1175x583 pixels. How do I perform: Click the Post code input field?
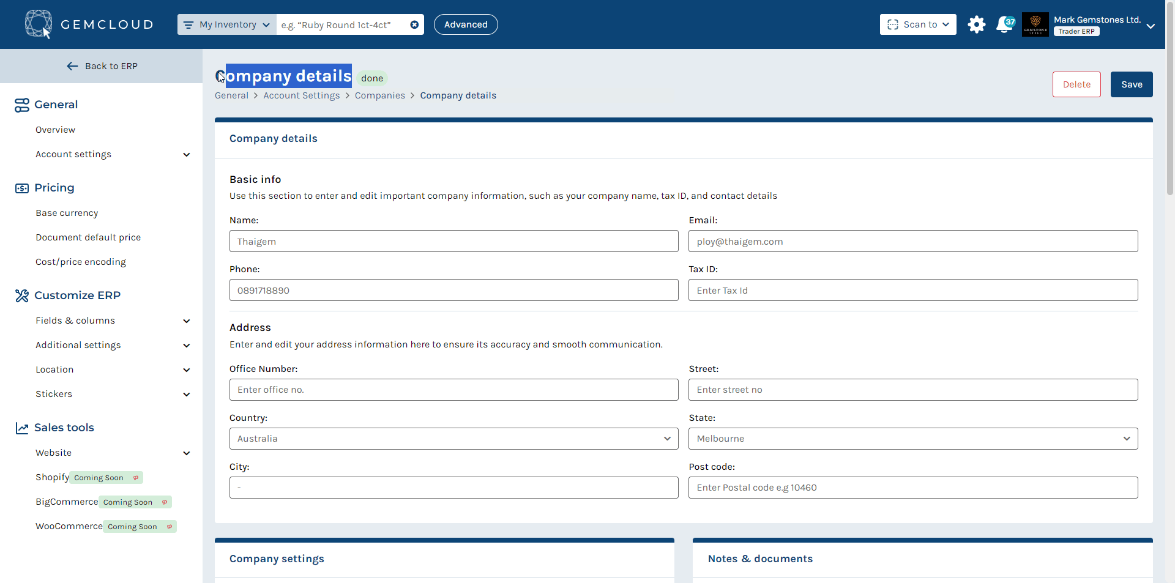click(x=913, y=488)
